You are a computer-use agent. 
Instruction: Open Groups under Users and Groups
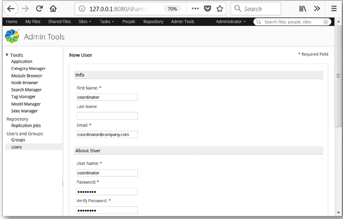(18, 140)
